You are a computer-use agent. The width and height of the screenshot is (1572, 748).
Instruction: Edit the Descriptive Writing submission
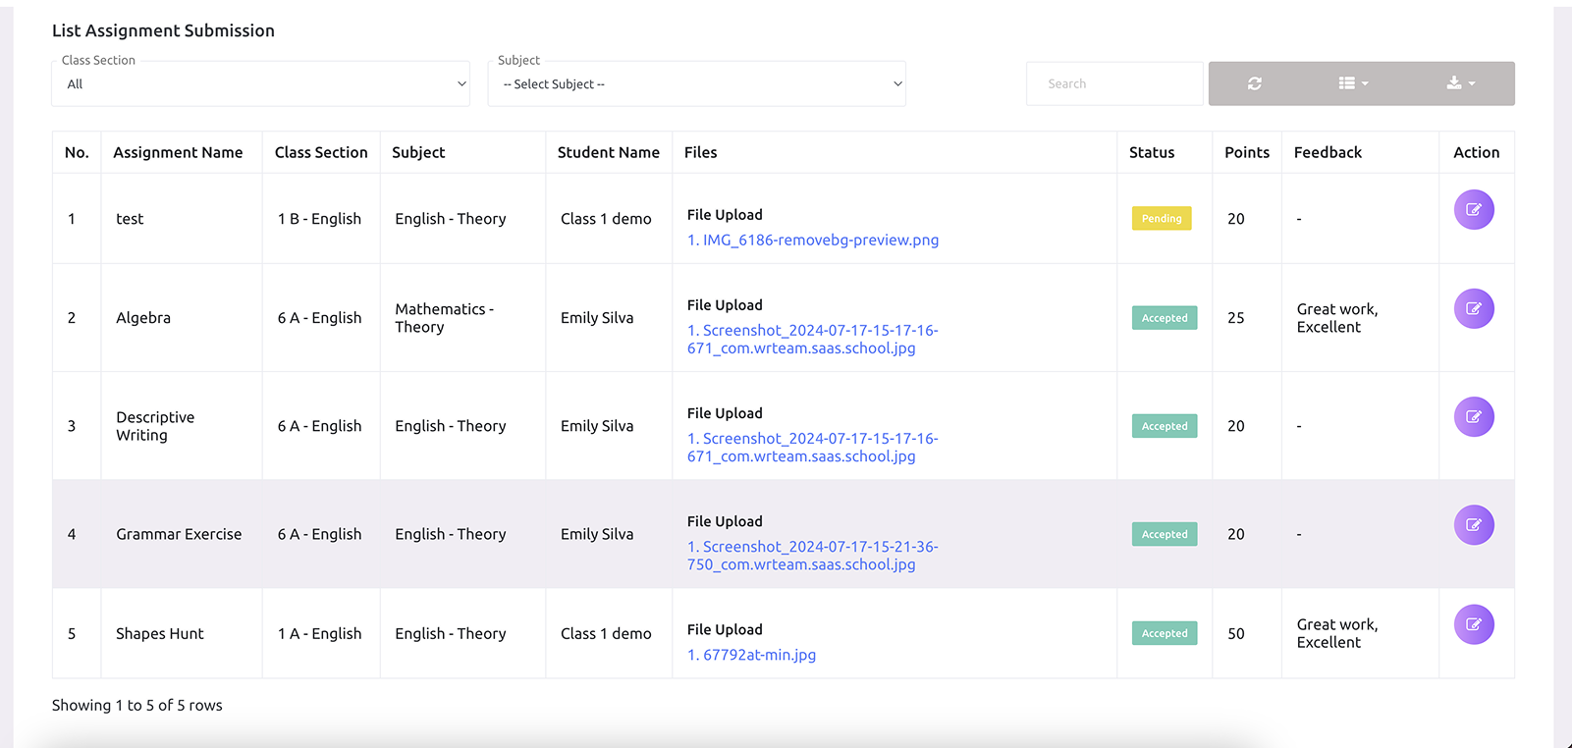[1473, 417]
